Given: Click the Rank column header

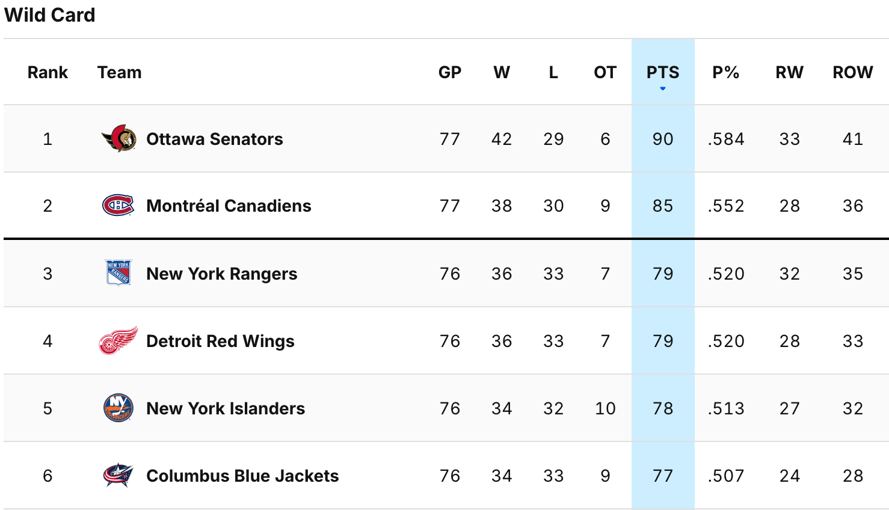Looking at the screenshot, I should coord(48,72).
